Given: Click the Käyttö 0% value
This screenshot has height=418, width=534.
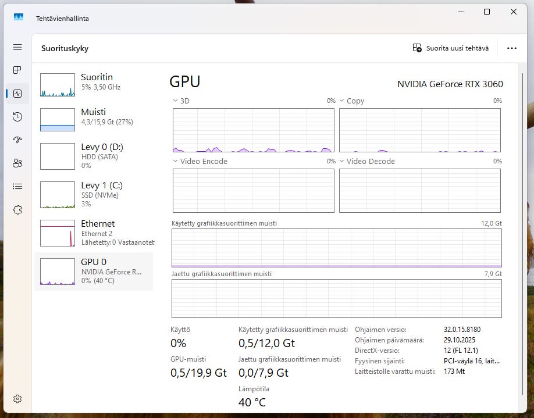Looking at the screenshot, I should coord(178,343).
